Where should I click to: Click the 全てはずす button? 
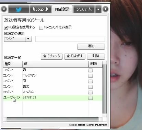point(75,57)
